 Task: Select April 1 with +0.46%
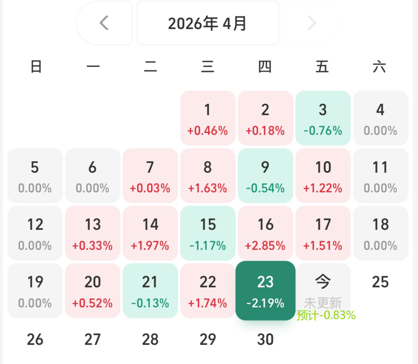pyautogui.click(x=208, y=118)
